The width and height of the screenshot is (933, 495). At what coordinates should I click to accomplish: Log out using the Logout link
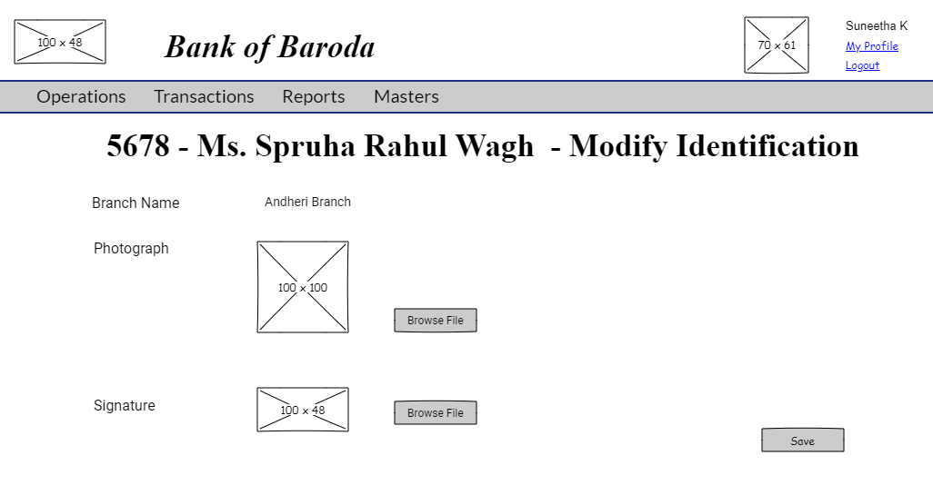click(x=862, y=65)
